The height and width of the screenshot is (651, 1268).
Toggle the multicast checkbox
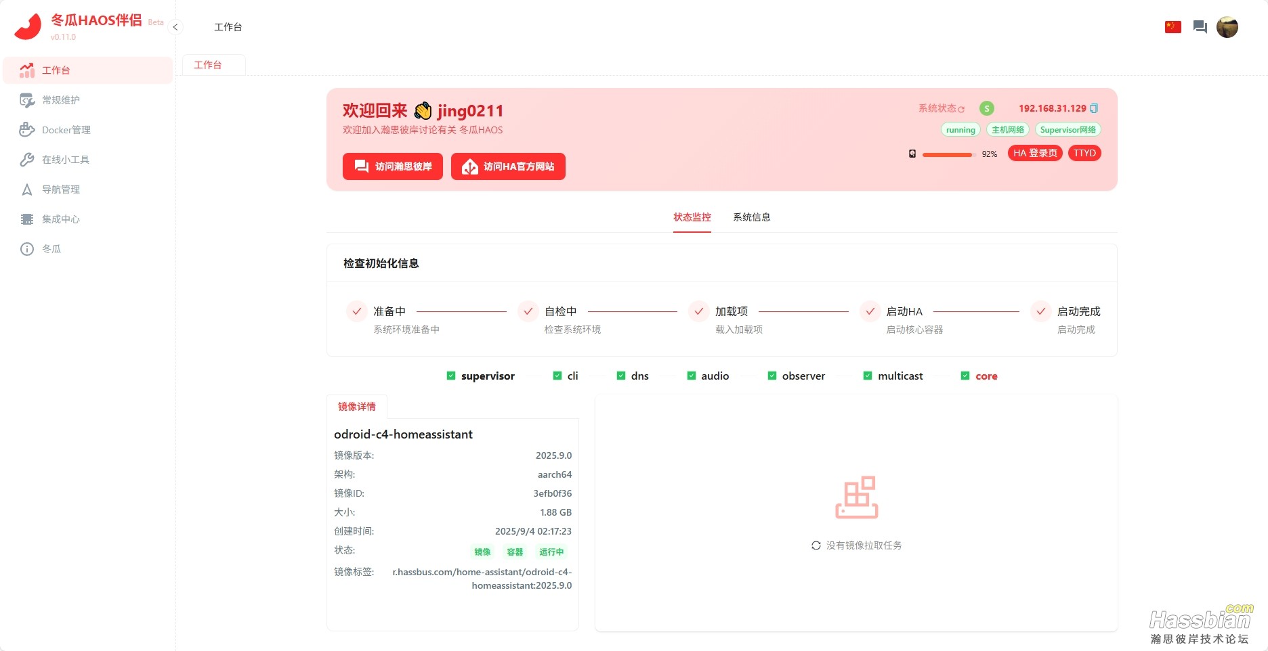pyautogui.click(x=868, y=376)
